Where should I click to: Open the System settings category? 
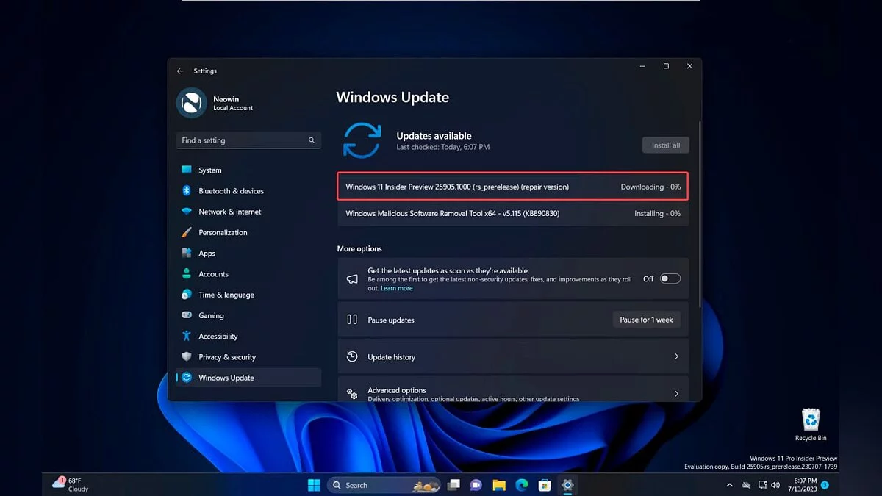point(248,170)
